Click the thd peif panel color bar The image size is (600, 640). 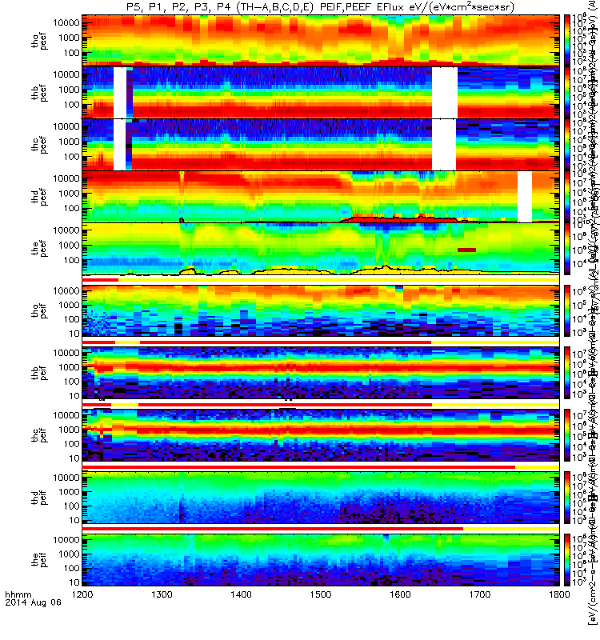pyautogui.click(x=567, y=498)
